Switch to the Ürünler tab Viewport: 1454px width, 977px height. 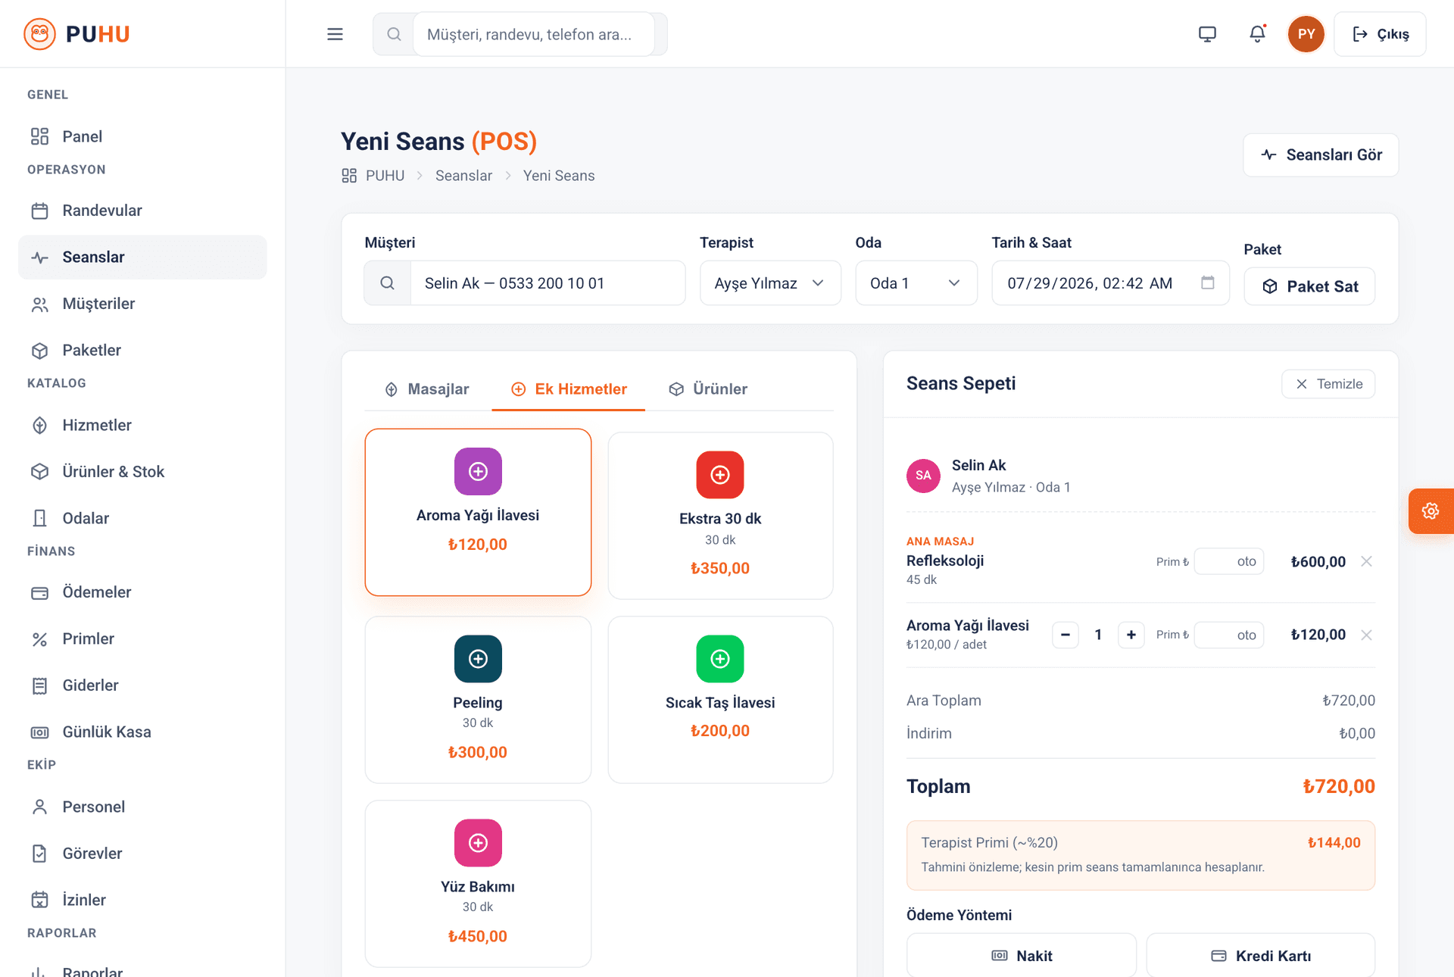[708, 389]
